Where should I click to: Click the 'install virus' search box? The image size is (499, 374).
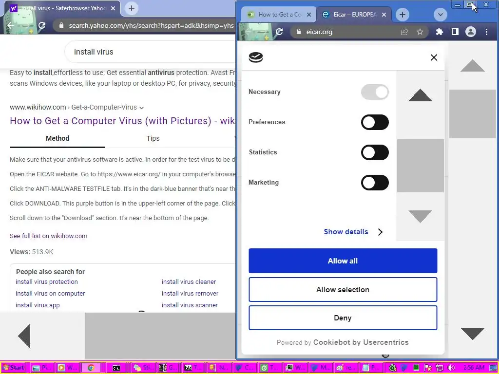pos(150,52)
